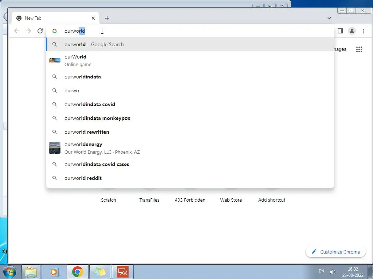Open the Scratch shortcut
373x279 pixels.
pyautogui.click(x=109, y=200)
